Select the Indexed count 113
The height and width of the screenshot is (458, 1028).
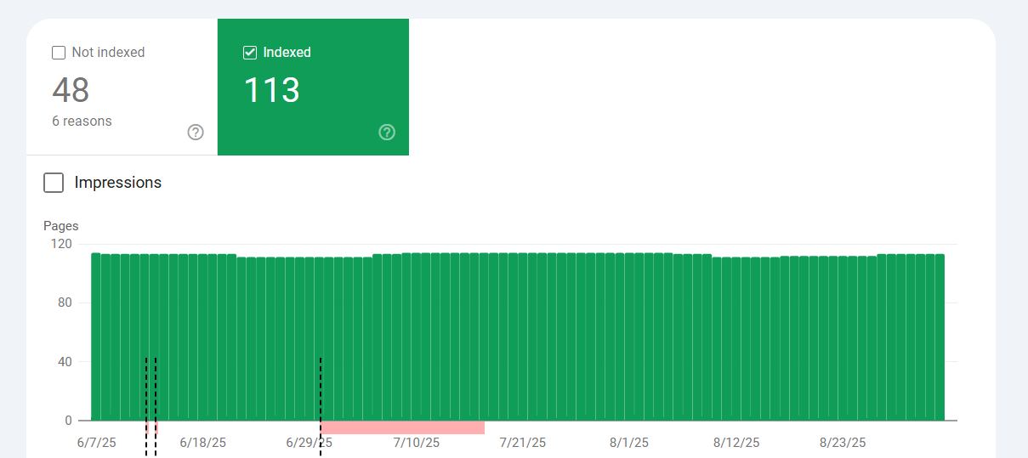pos(271,90)
